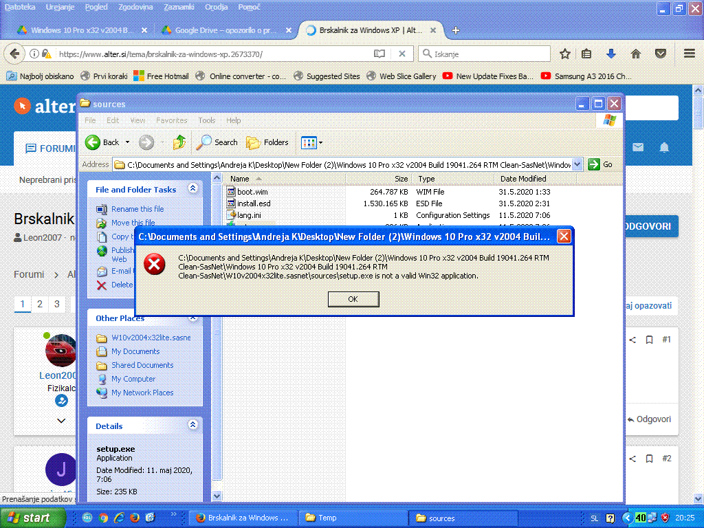This screenshot has height=528, width=704.
Task: Bookmark post #1 on the forum
Action: [x=649, y=340]
